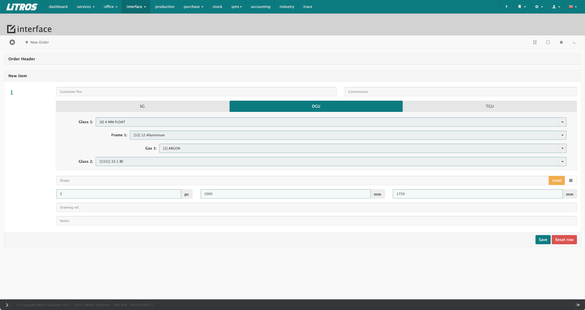Expand the :office menu
Image resolution: width=585 pixels, height=310 pixels.
tap(110, 7)
